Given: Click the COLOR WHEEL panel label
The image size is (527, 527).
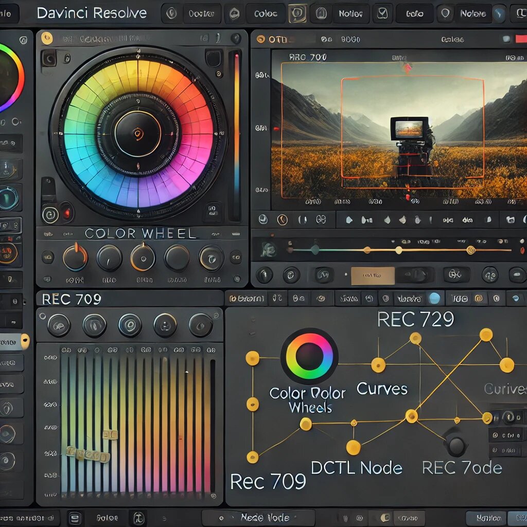Looking at the screenshot, I should [140, 233].
